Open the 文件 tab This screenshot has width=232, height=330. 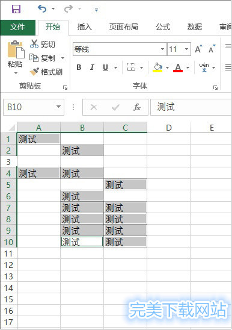[x=17, y=27]
